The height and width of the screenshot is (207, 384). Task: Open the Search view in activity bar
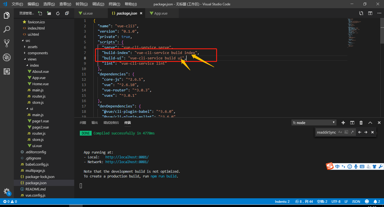point(7,29)
